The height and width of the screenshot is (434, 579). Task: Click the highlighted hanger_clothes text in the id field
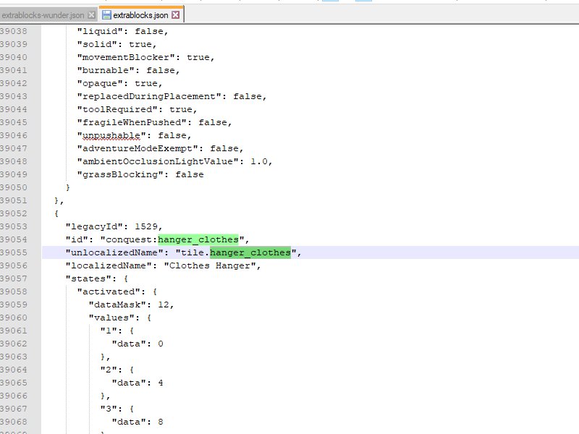pyautogui.click(x=198, y=239)
